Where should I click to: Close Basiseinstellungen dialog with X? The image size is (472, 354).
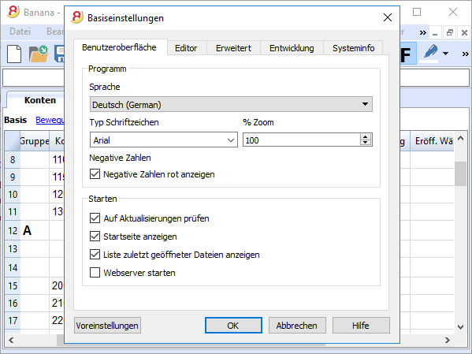pyautogui.click(x=388, y=17)
